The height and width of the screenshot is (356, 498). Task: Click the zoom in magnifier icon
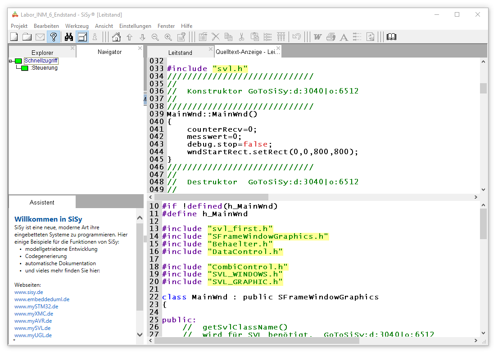168,37
